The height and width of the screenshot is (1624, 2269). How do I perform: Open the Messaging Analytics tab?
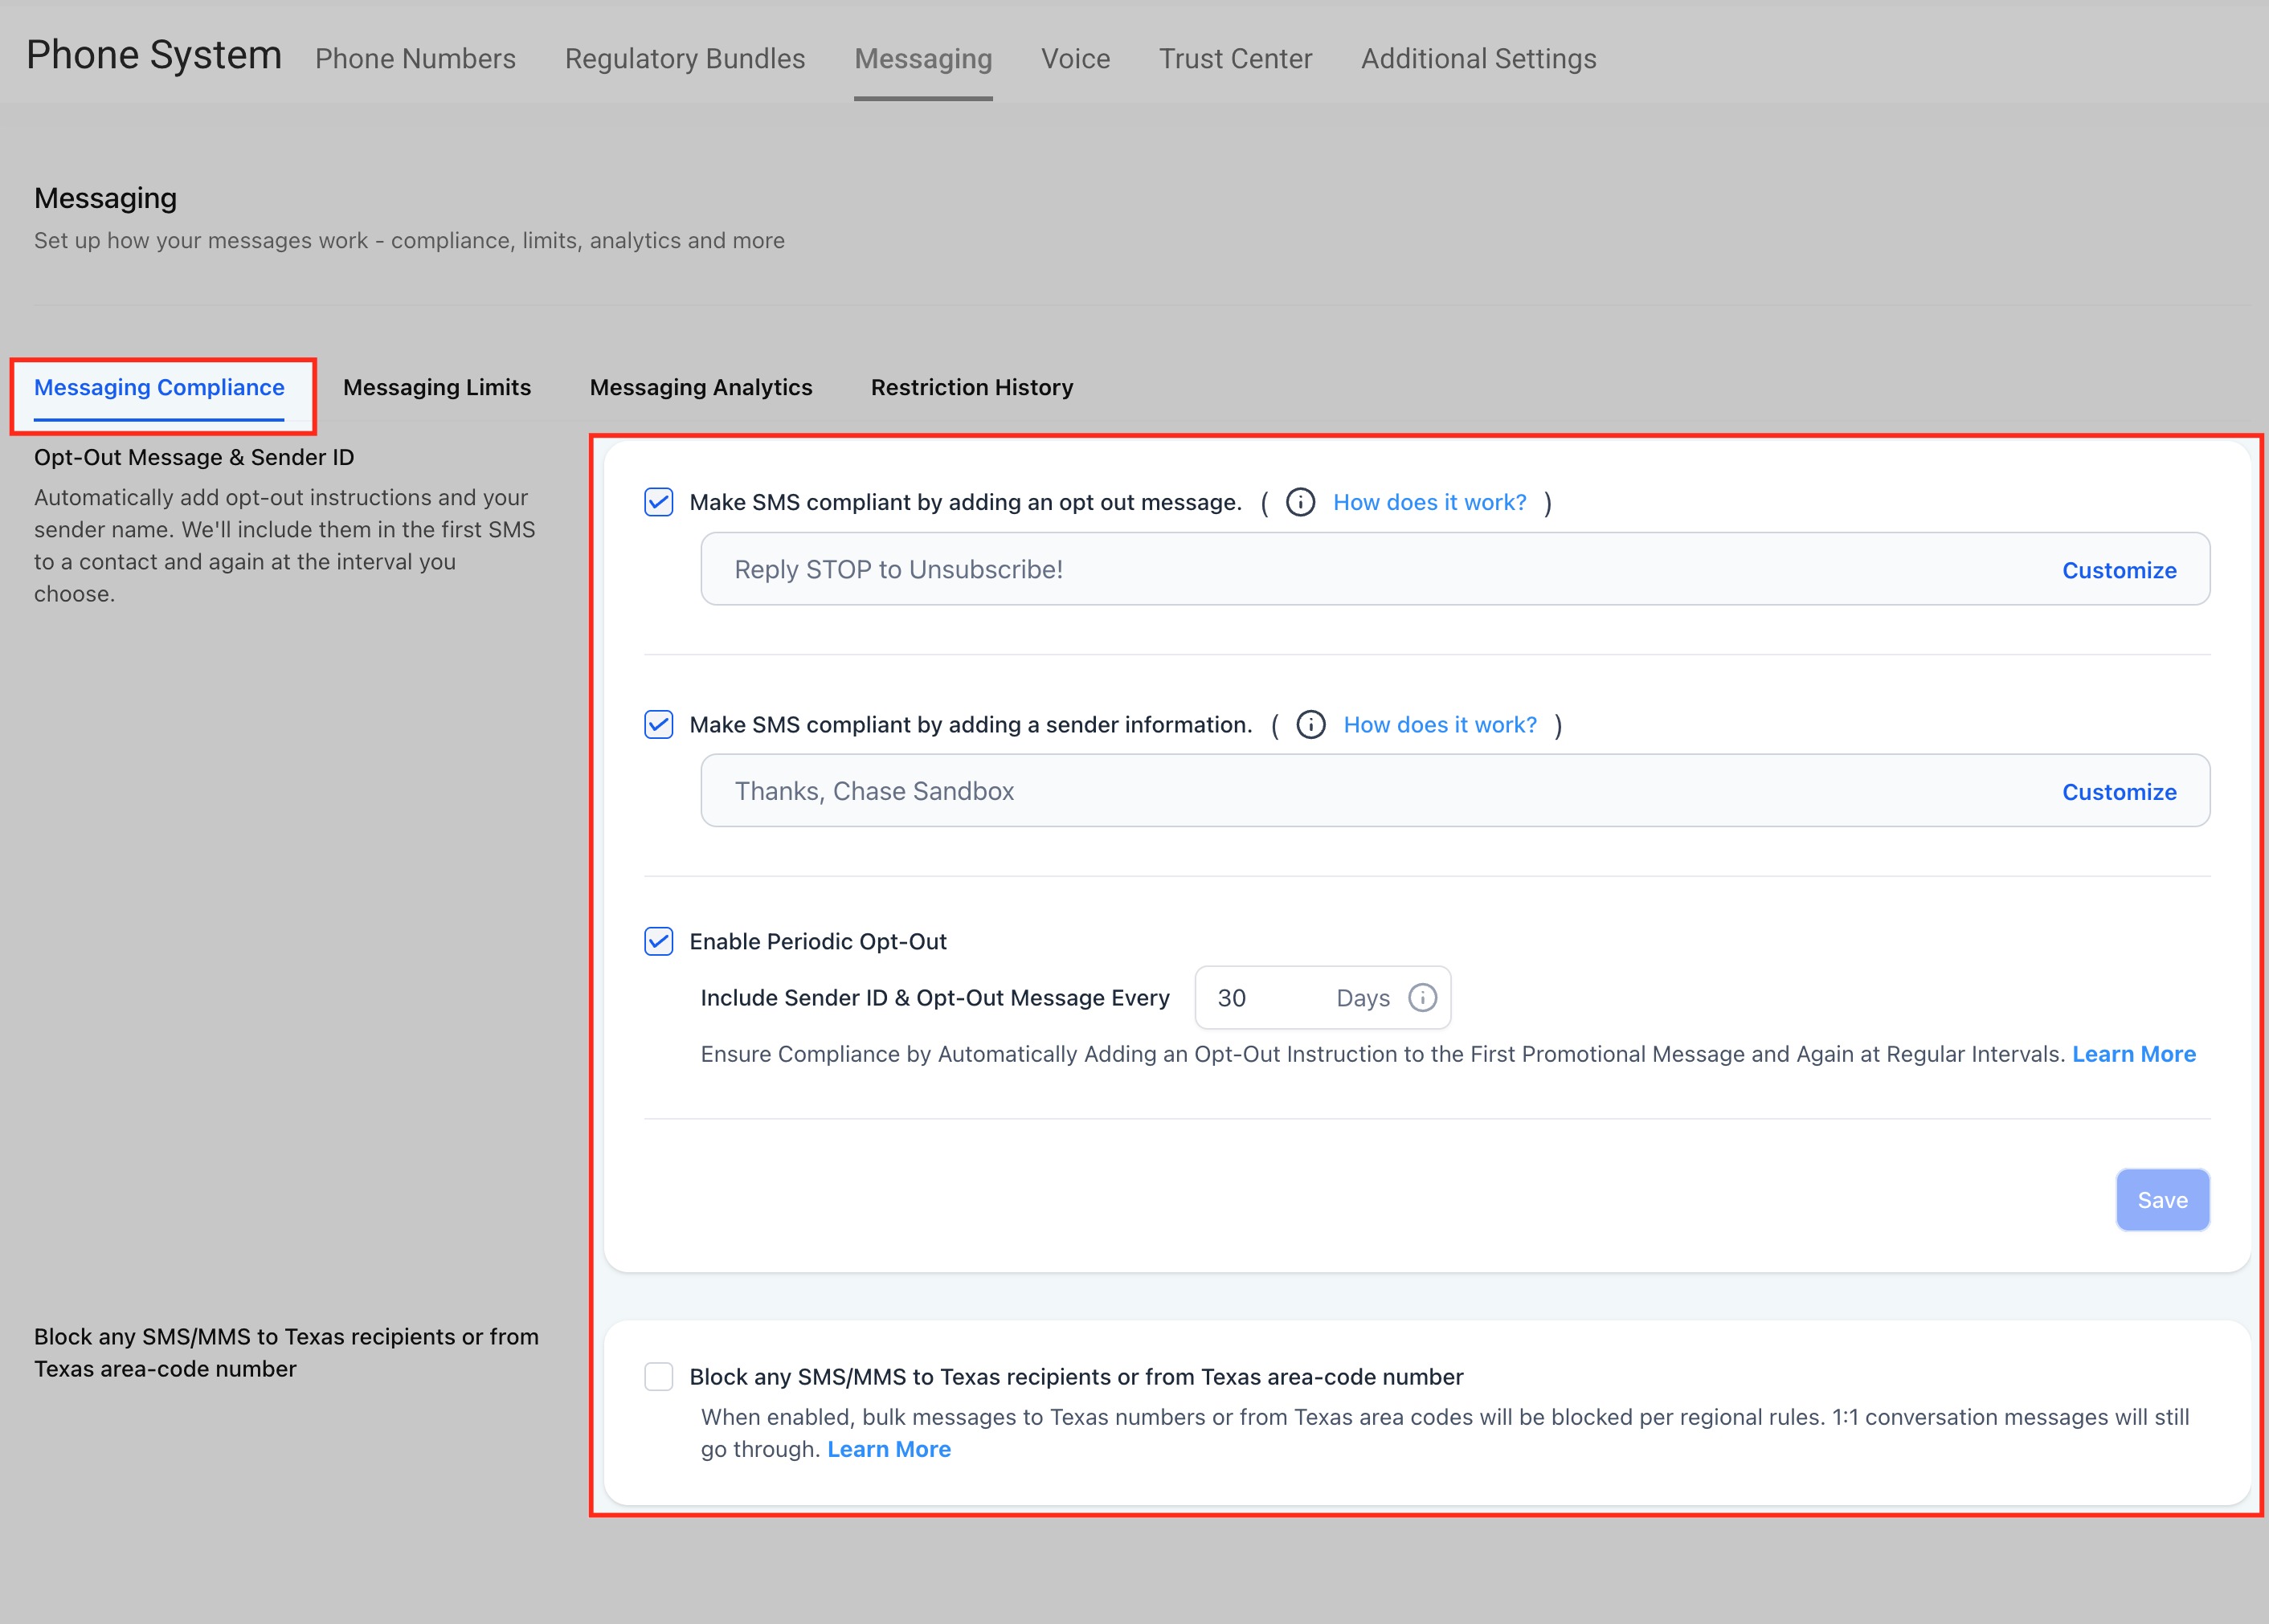pyautogui.click(x=701, y=387)
